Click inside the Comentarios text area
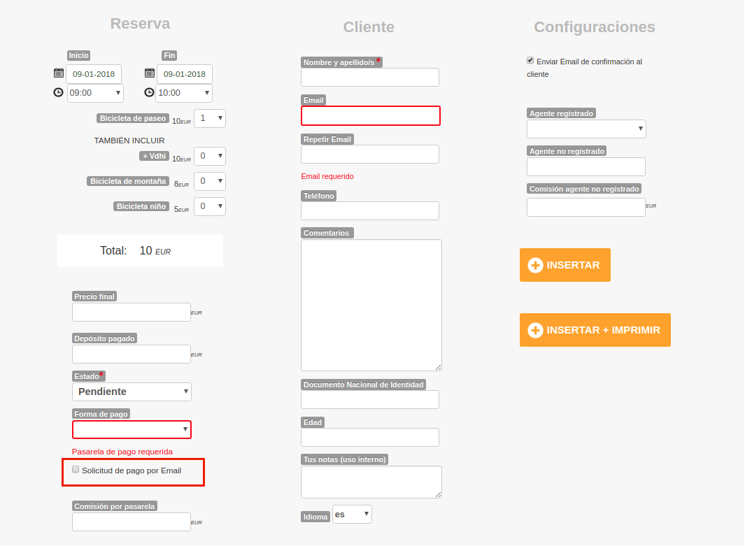Viewport: 745px width, 546px height. coord(371,305)
